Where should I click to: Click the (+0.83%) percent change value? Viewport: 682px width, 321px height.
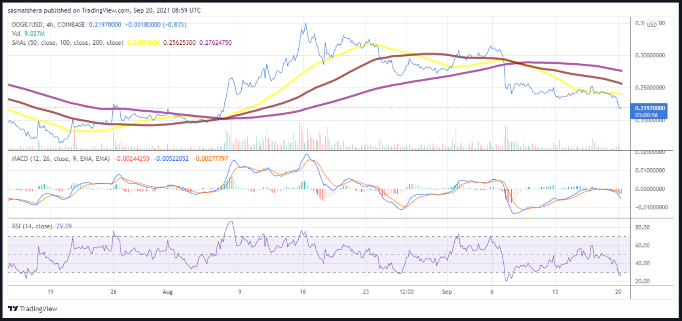click(x=175, y=24)
